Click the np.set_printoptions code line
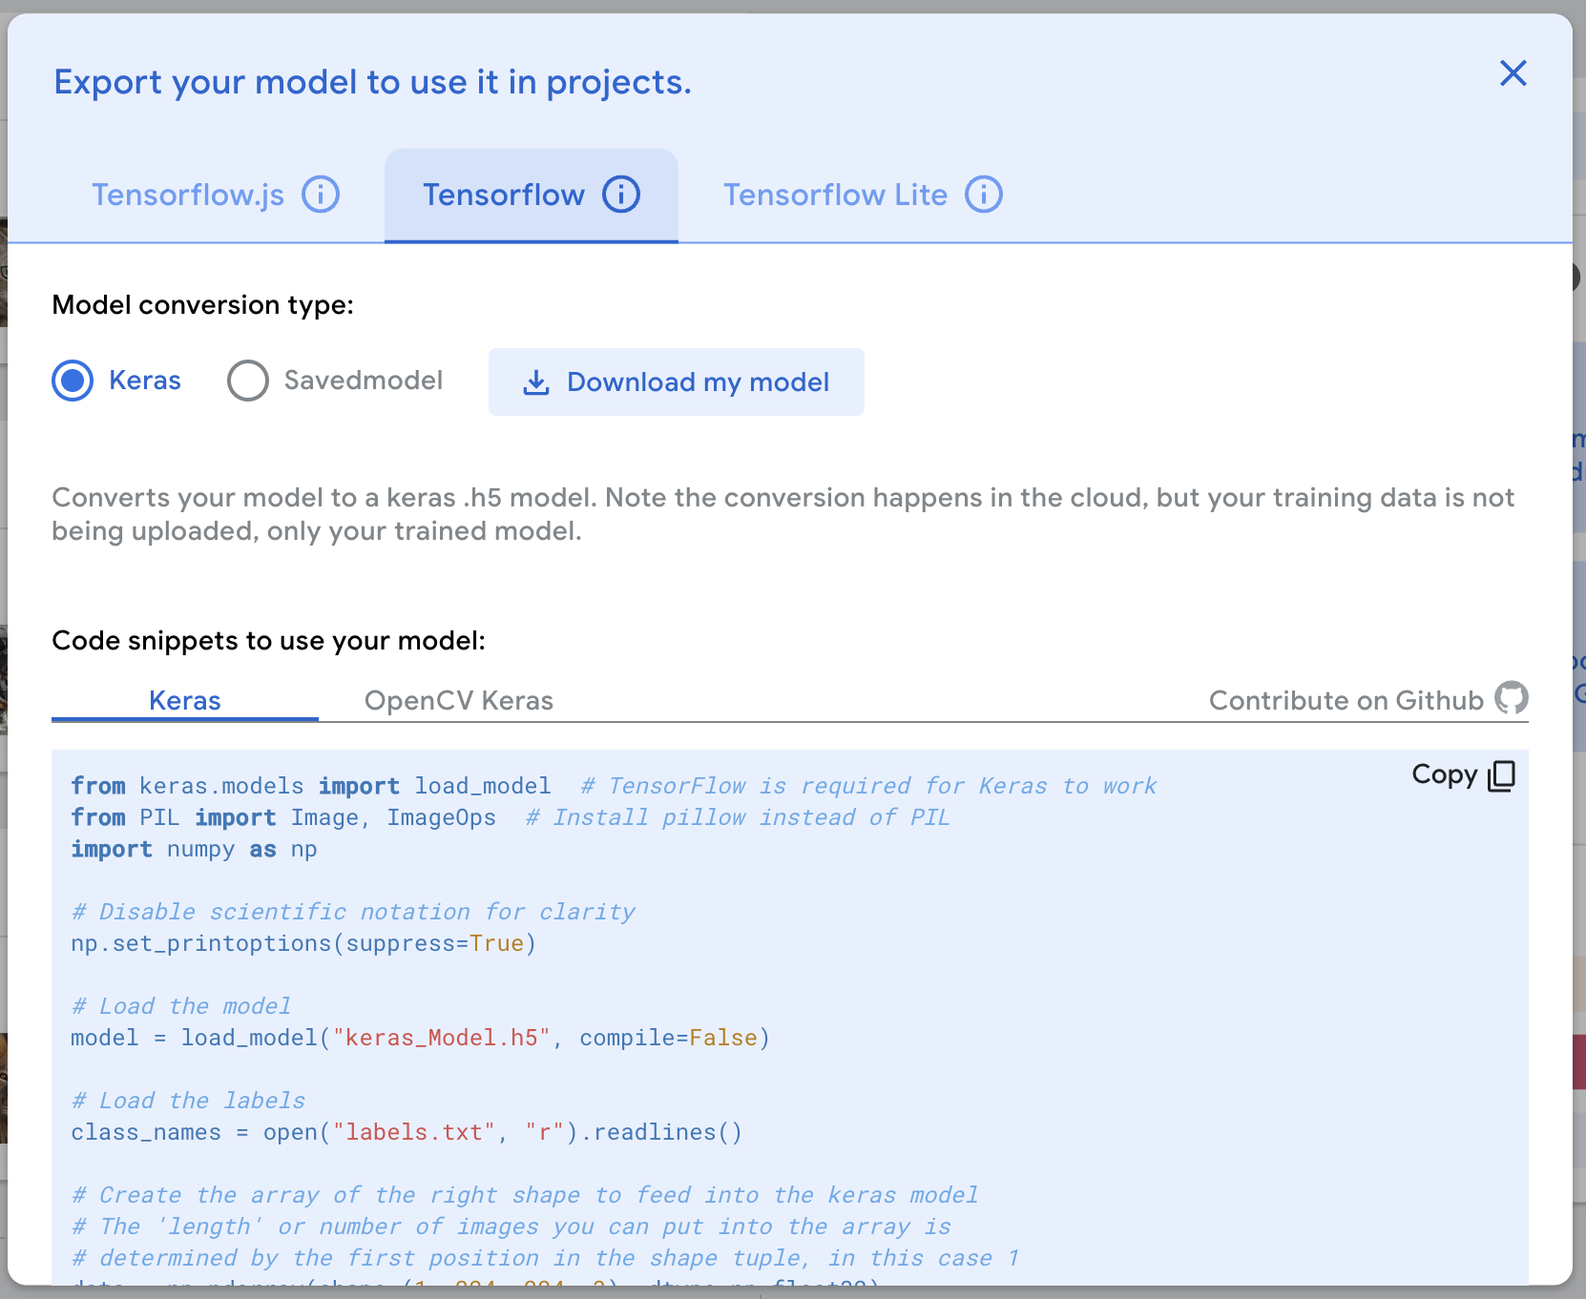Screen dimensions: 1586x1299 tap(303, 943)
